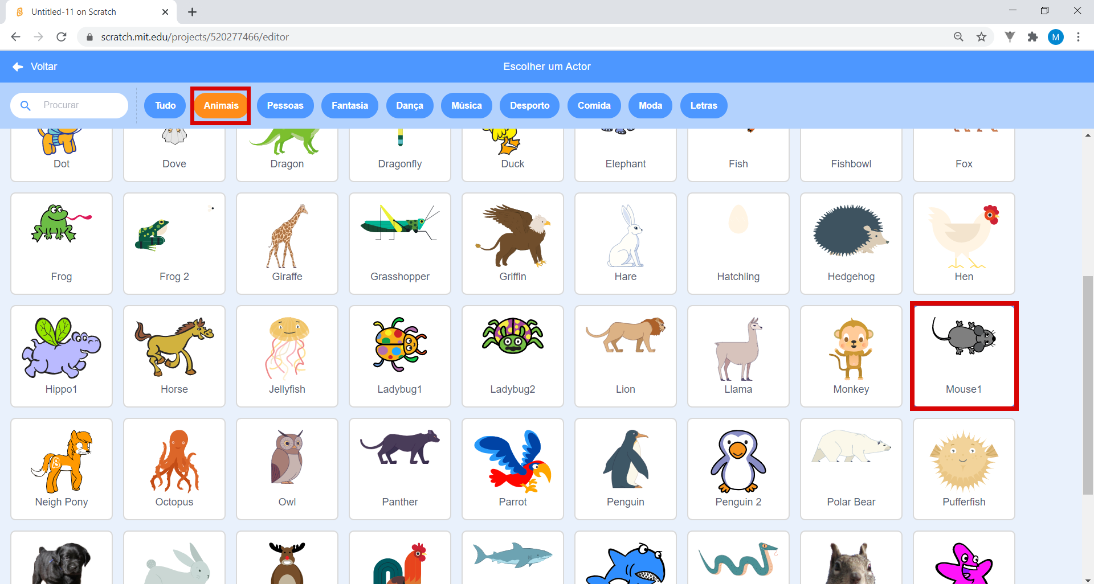Viewport: 1094px width, 584px height.
Task: Open the Letras category
Action: [704, 105]
